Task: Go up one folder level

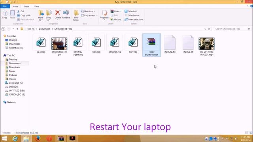Action: point(17,29)
